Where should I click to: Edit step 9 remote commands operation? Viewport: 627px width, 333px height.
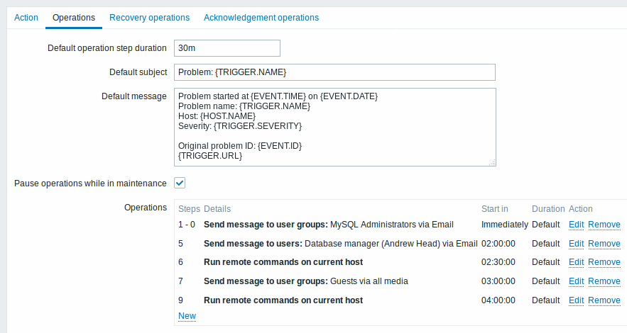(x=576, y=300)
